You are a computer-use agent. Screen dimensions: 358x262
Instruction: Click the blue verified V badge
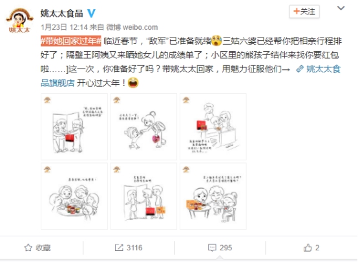point(91,13)
